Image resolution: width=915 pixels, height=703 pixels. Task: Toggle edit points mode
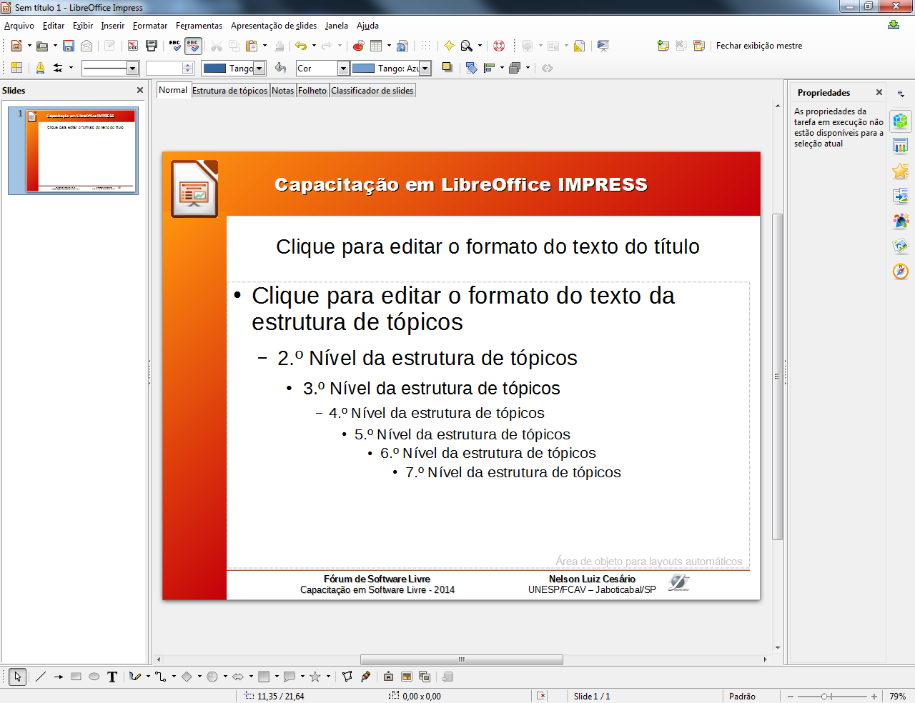coord(347,677)
